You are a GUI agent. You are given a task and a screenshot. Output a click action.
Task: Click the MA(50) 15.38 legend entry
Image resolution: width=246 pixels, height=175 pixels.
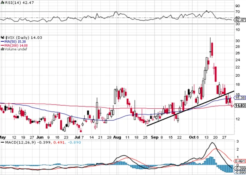pos(14,40)
